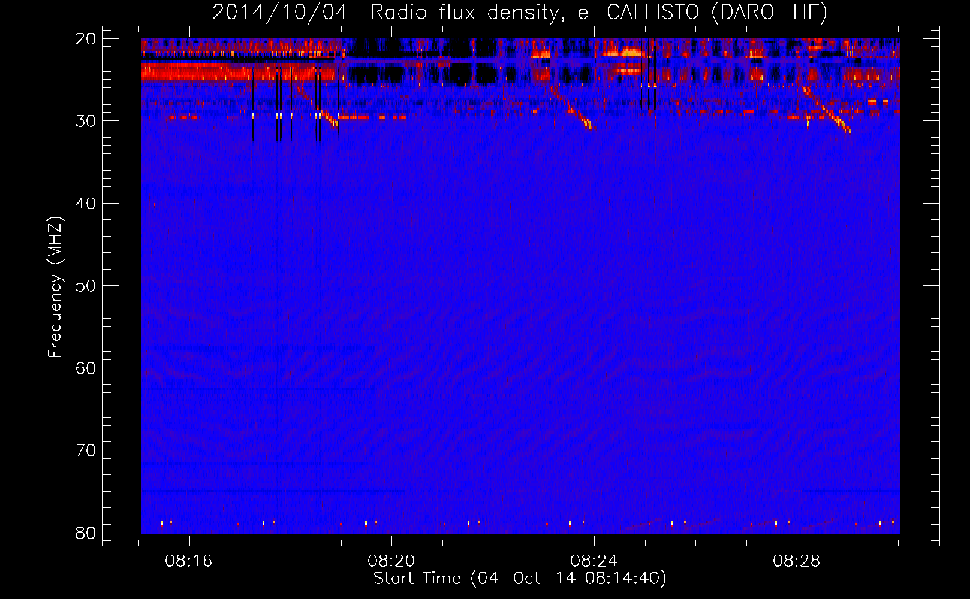This screenshot has width=970, height=599.
Task: Click the frequency tick label '70'
Action: [x=86, y=450]
